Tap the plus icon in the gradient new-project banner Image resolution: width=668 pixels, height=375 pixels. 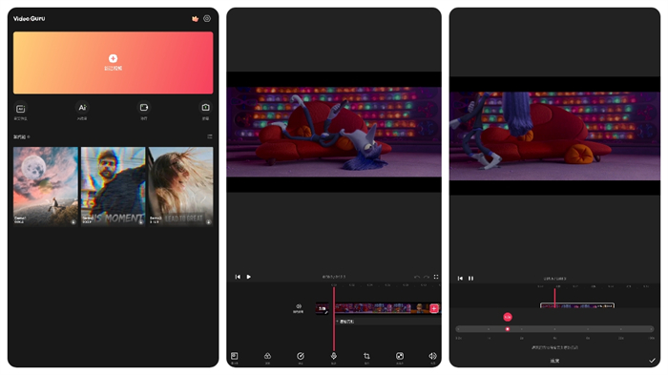tap(113, 58)
